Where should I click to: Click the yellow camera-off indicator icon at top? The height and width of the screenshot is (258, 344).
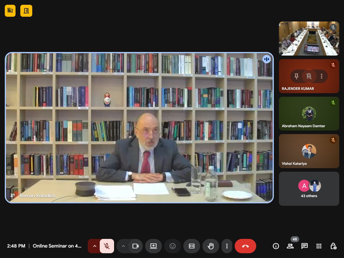click(10, 11)
